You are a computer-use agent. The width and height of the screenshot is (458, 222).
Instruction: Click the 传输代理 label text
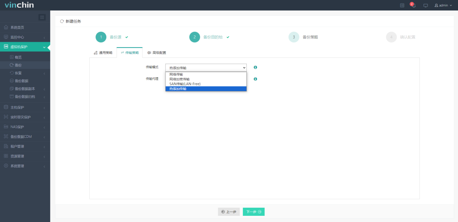click(x=152, y=79)
